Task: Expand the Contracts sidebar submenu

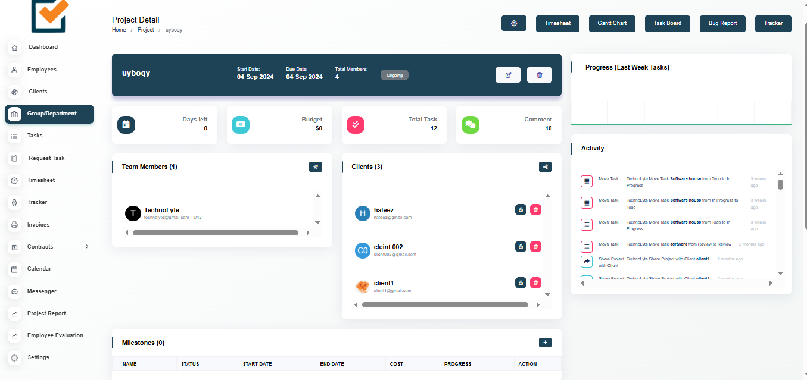Action: [87, 247]
